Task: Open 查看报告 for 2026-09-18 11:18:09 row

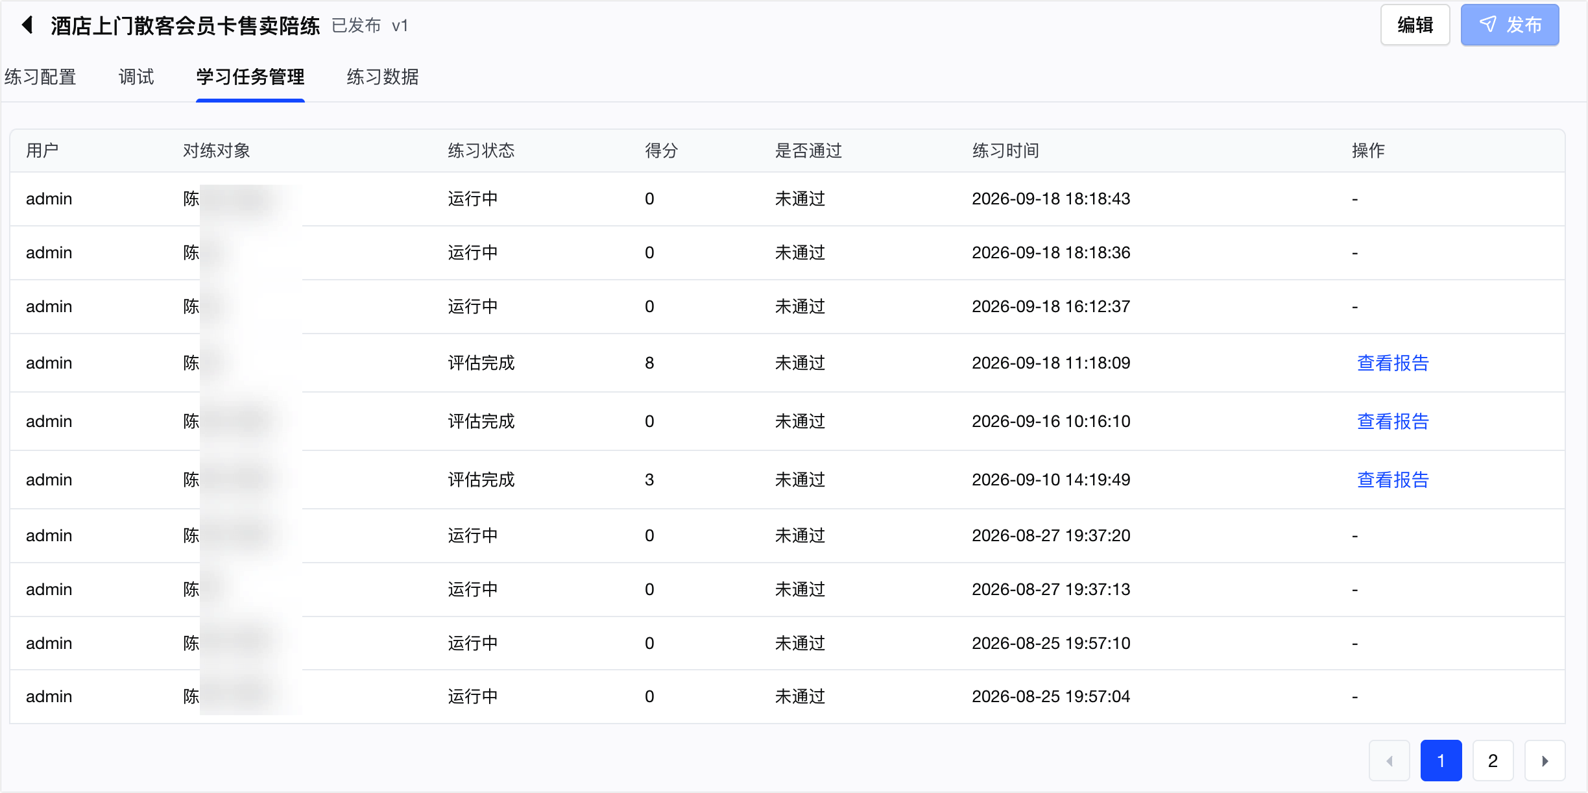Action: pos(1393,363)
